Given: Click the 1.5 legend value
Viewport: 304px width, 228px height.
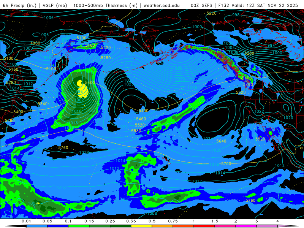Looking at the screenshot, I should click(x=215, y=221).
